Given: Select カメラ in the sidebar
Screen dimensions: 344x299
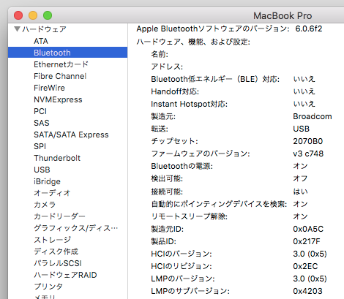Looking at the screenshot, I should pyautogui.click(x=45, y=205).
